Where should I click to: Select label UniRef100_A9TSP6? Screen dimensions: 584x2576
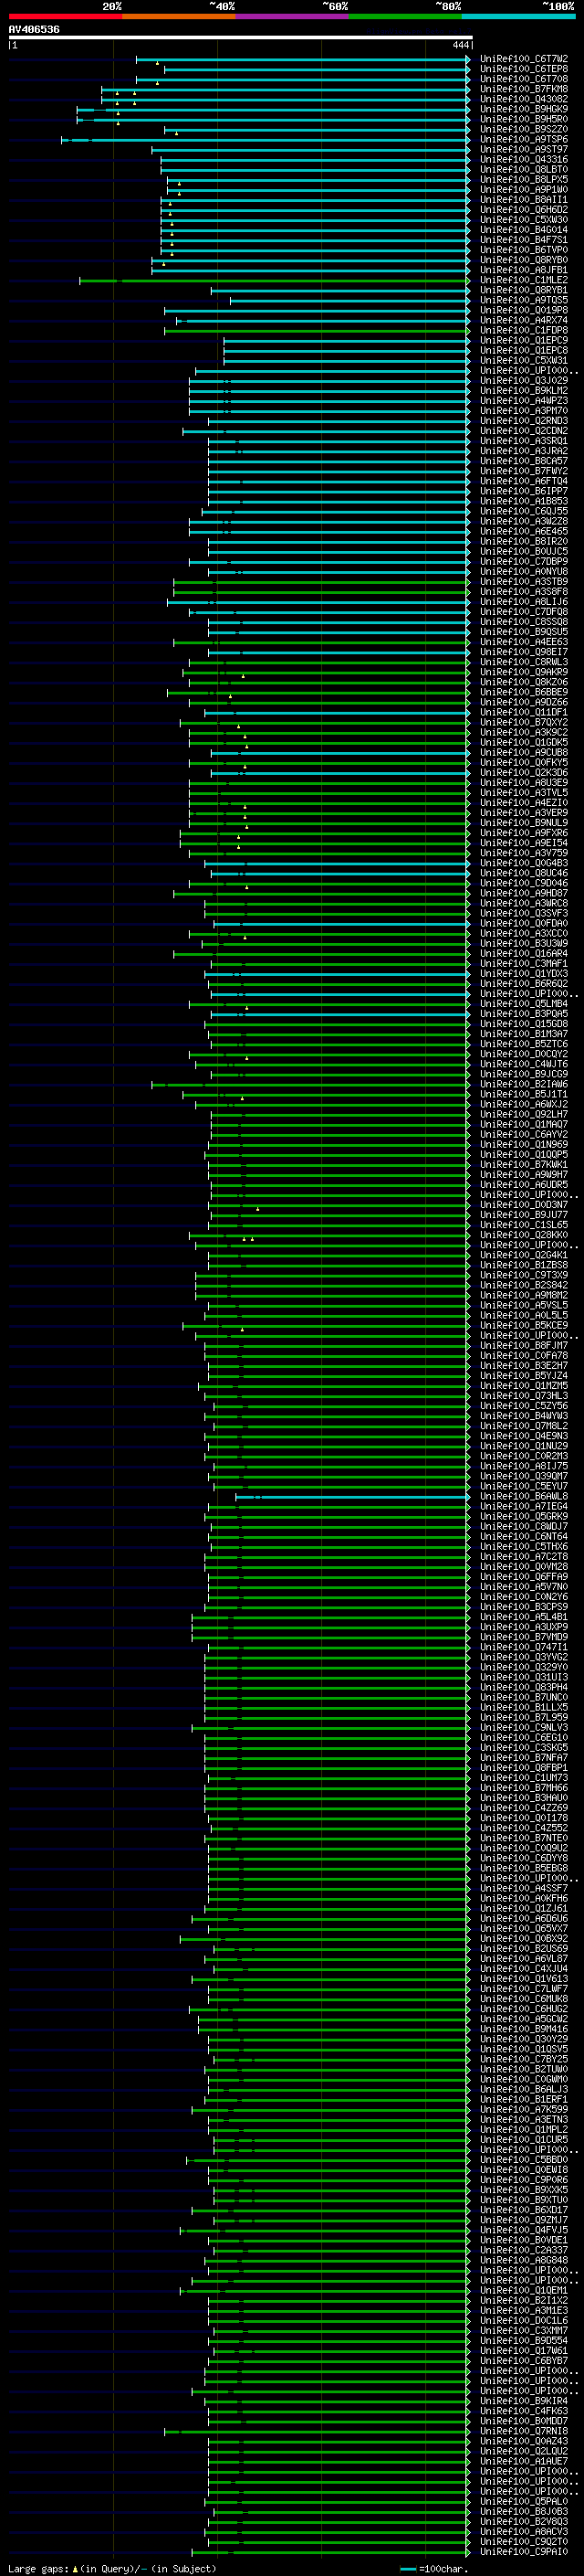point(524,139)
